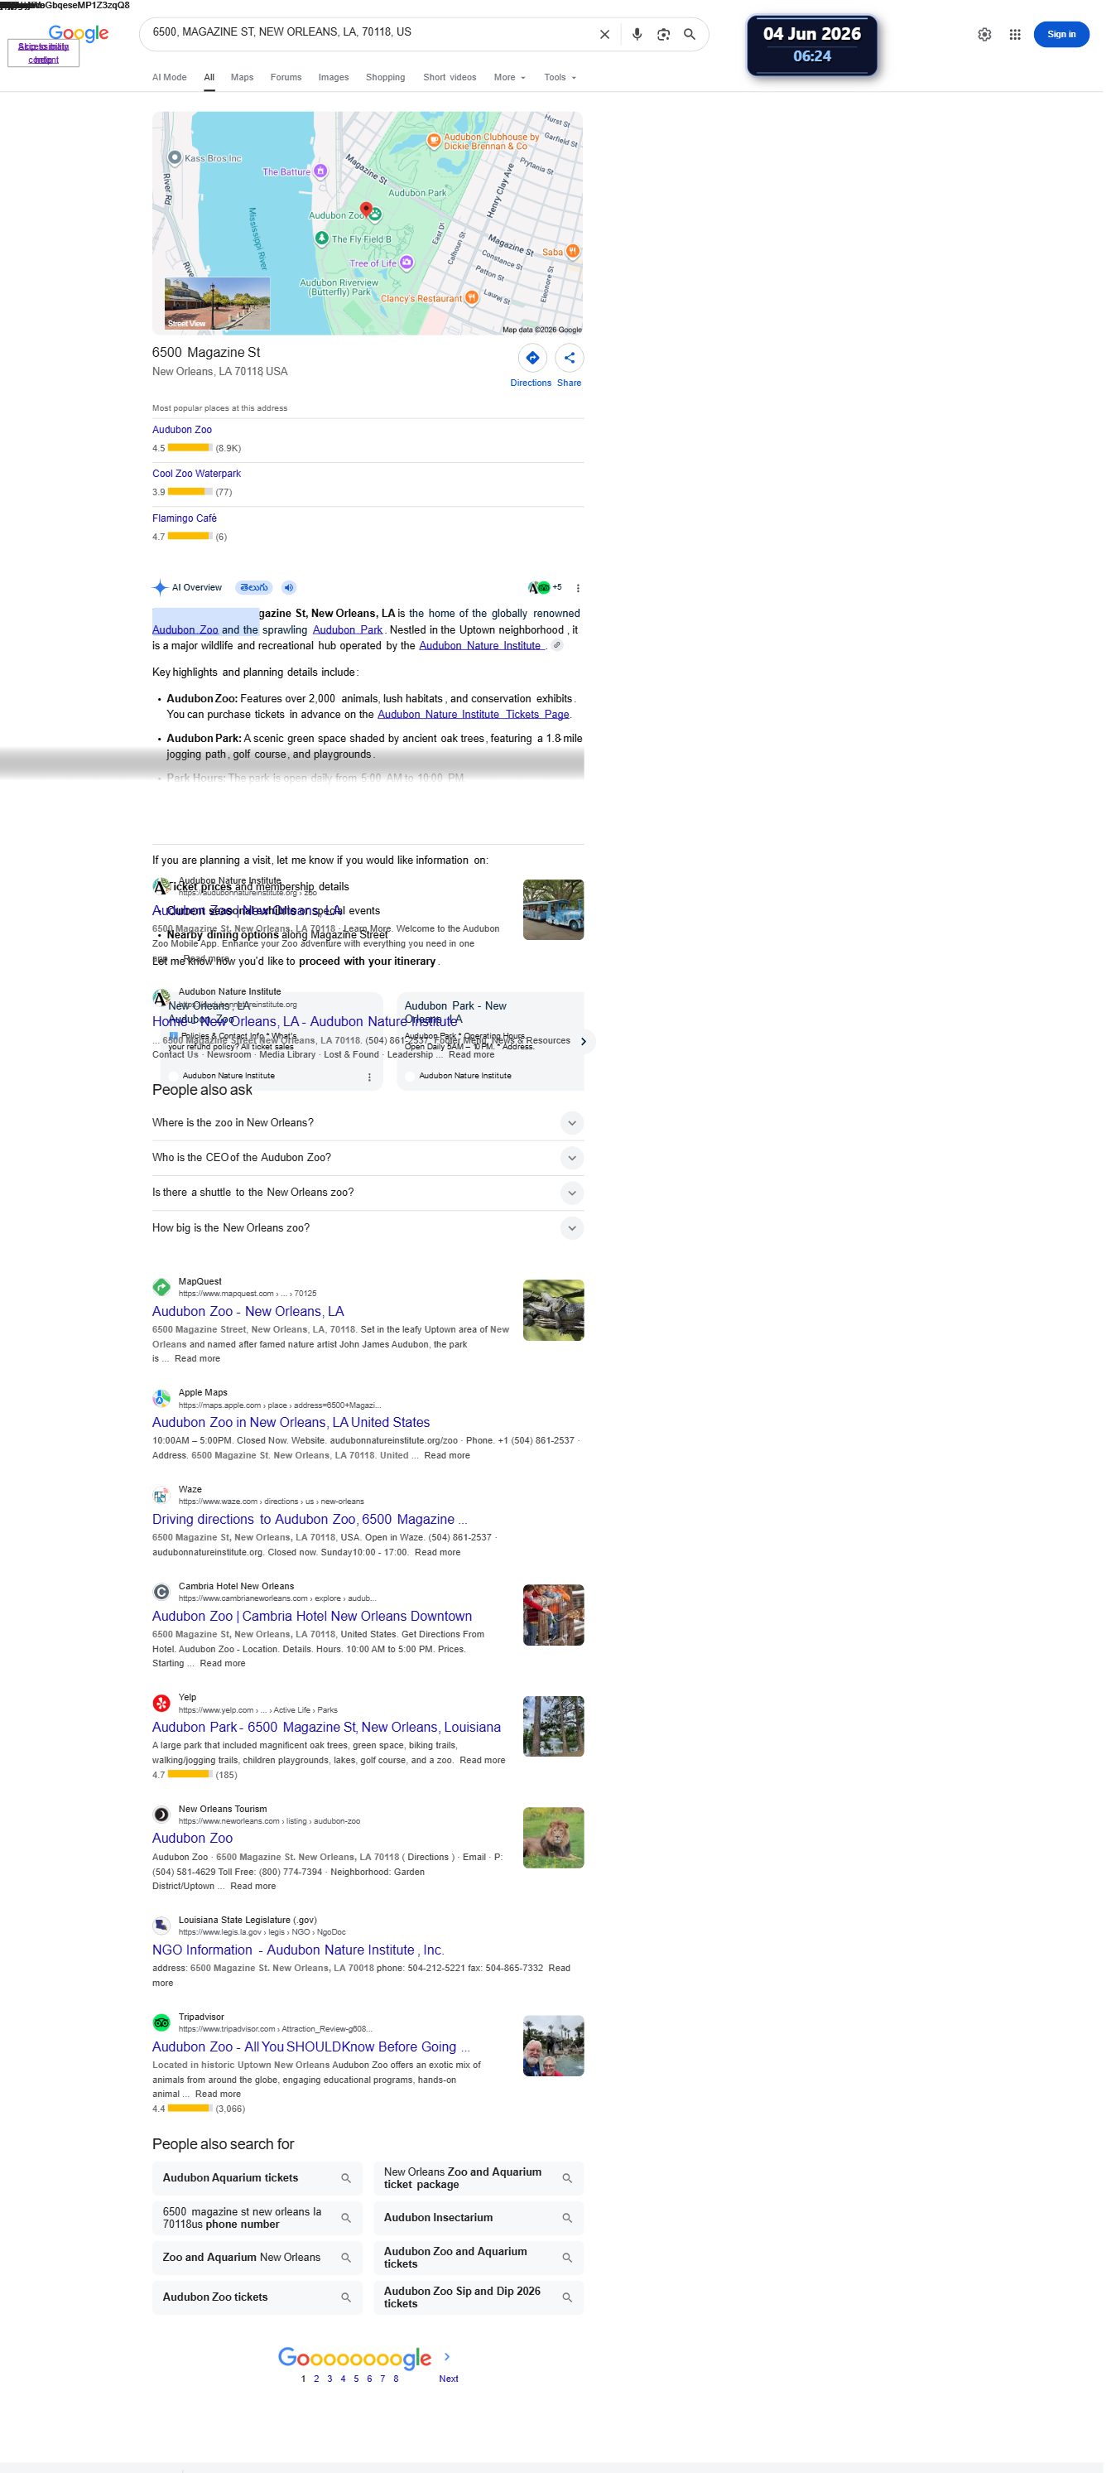This screenshot has height=2473, width=1116.
Task: Start a voice search with the microphone icon
Action: 645,35
